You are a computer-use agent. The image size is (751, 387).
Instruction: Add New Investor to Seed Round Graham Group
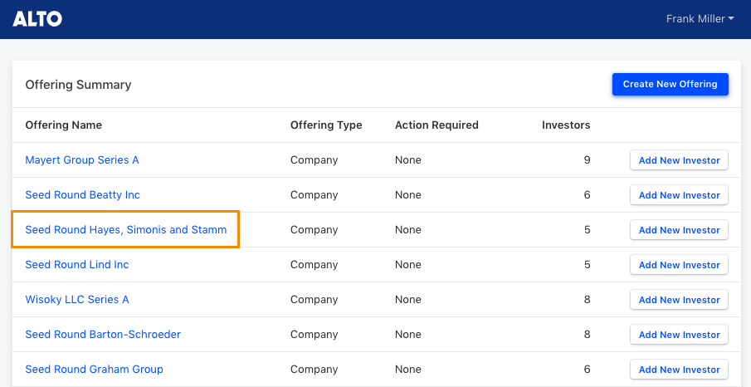pyautogui.click(x=679, y=370)
